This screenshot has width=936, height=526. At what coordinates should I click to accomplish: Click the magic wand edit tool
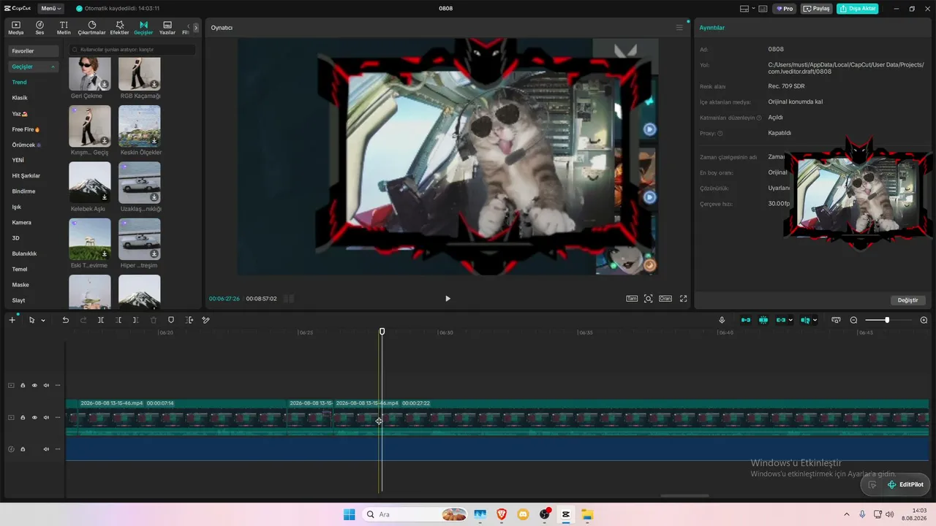click(206, 320)
